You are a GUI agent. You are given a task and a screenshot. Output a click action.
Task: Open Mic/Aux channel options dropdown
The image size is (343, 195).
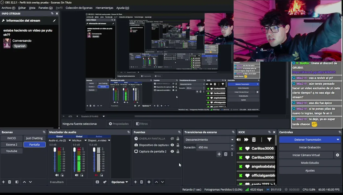pos(85,141)
